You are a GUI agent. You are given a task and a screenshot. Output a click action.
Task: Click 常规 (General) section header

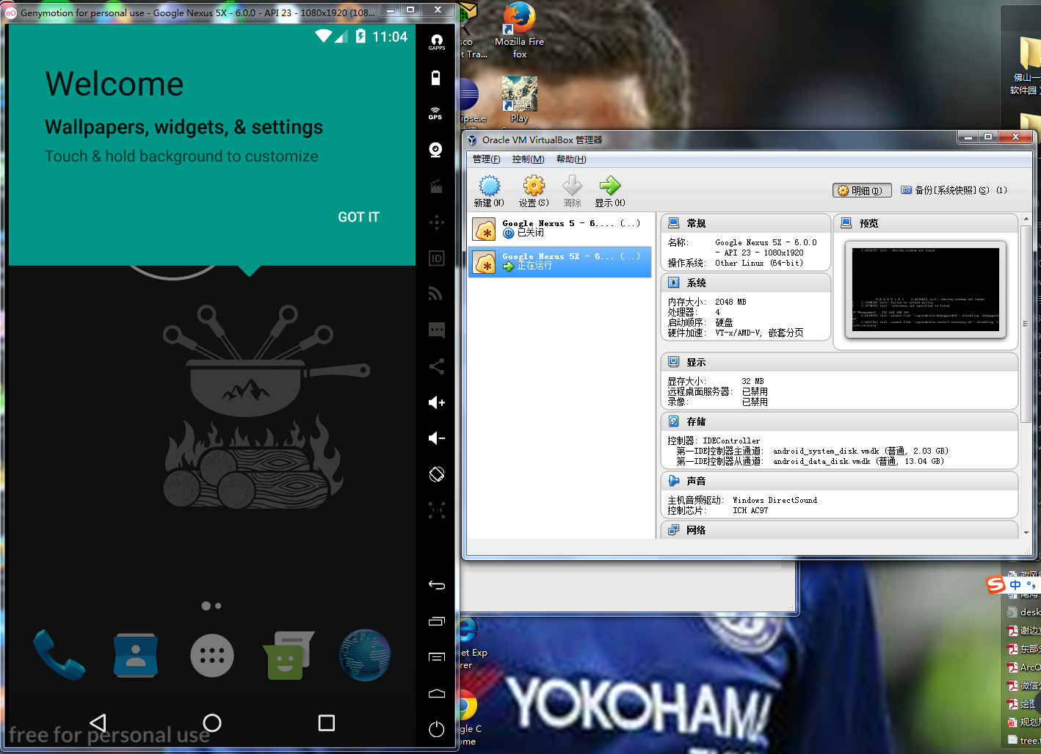745,223
